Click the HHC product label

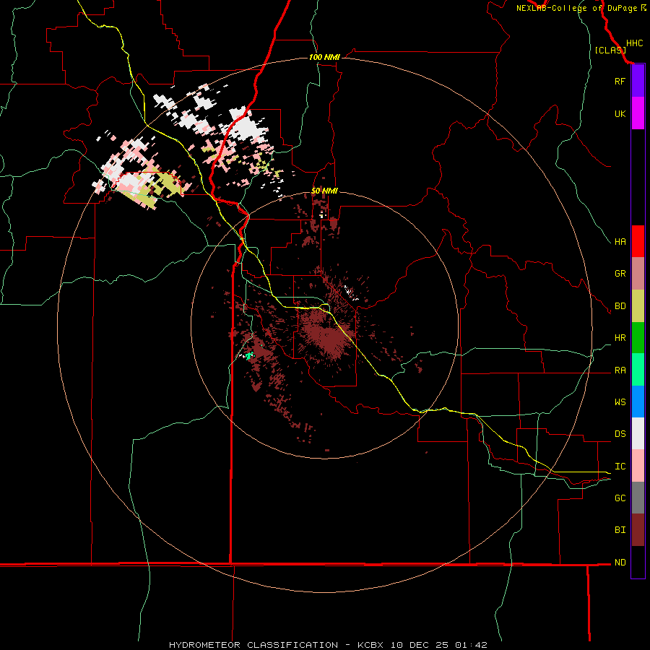coord(634,43)
